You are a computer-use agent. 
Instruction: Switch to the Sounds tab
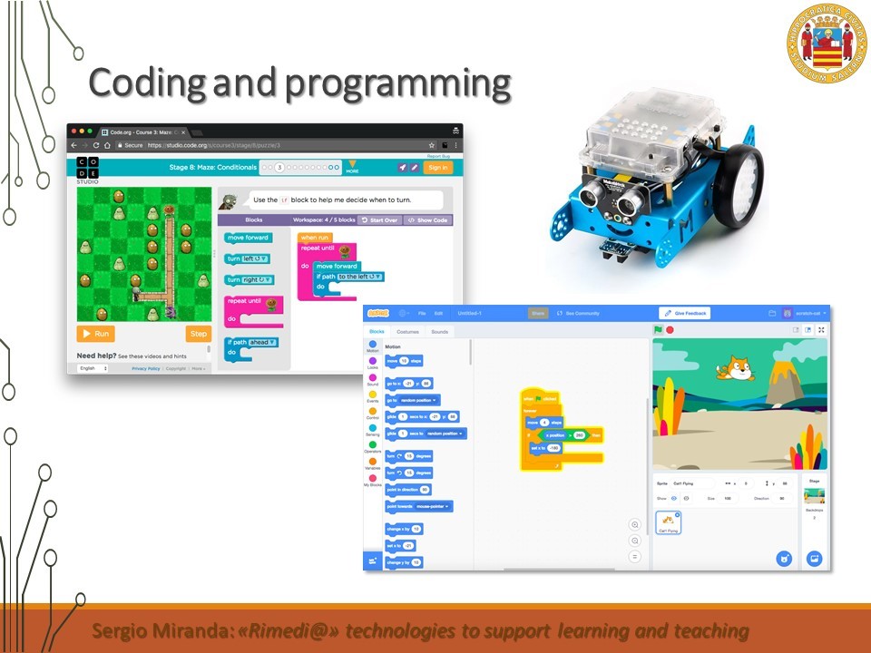coord(439,332)
